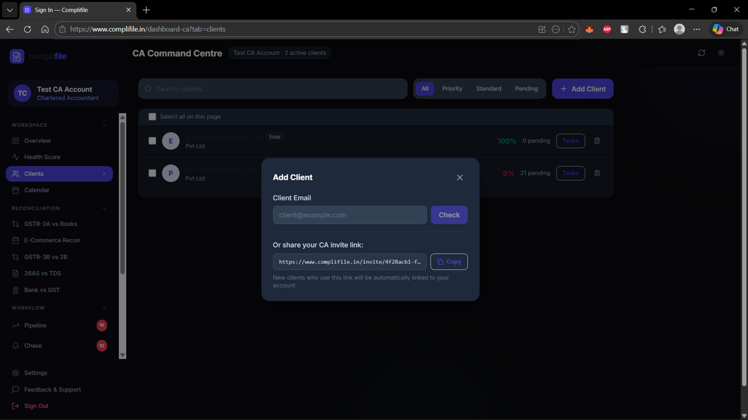Close the Add Client dialog
This screenshot has height=420, width=748.
459,177
